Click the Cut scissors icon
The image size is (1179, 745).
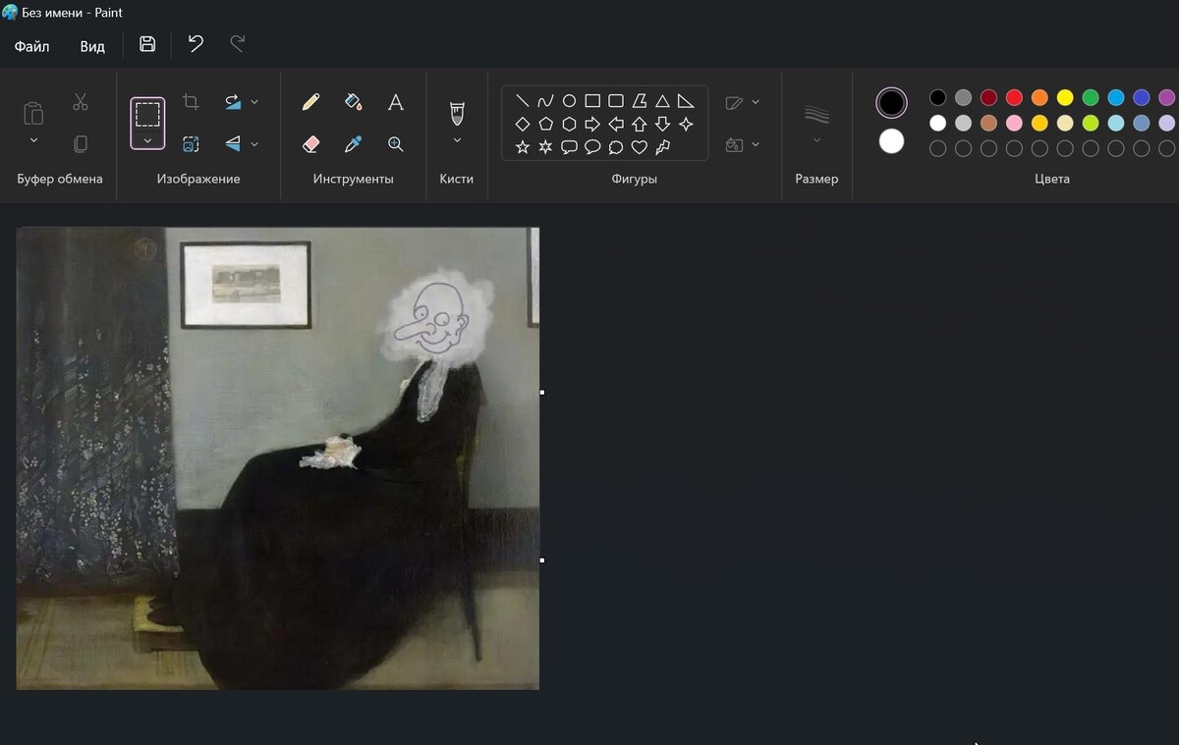tap(81, 102)
